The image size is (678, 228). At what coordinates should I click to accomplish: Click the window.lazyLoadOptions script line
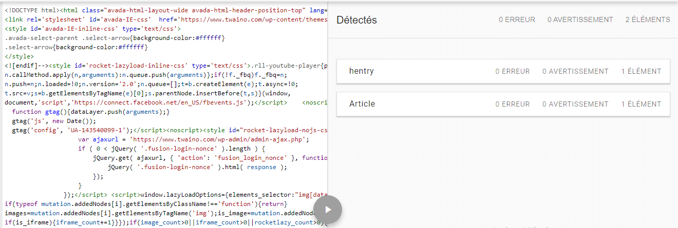pos(195,195)
